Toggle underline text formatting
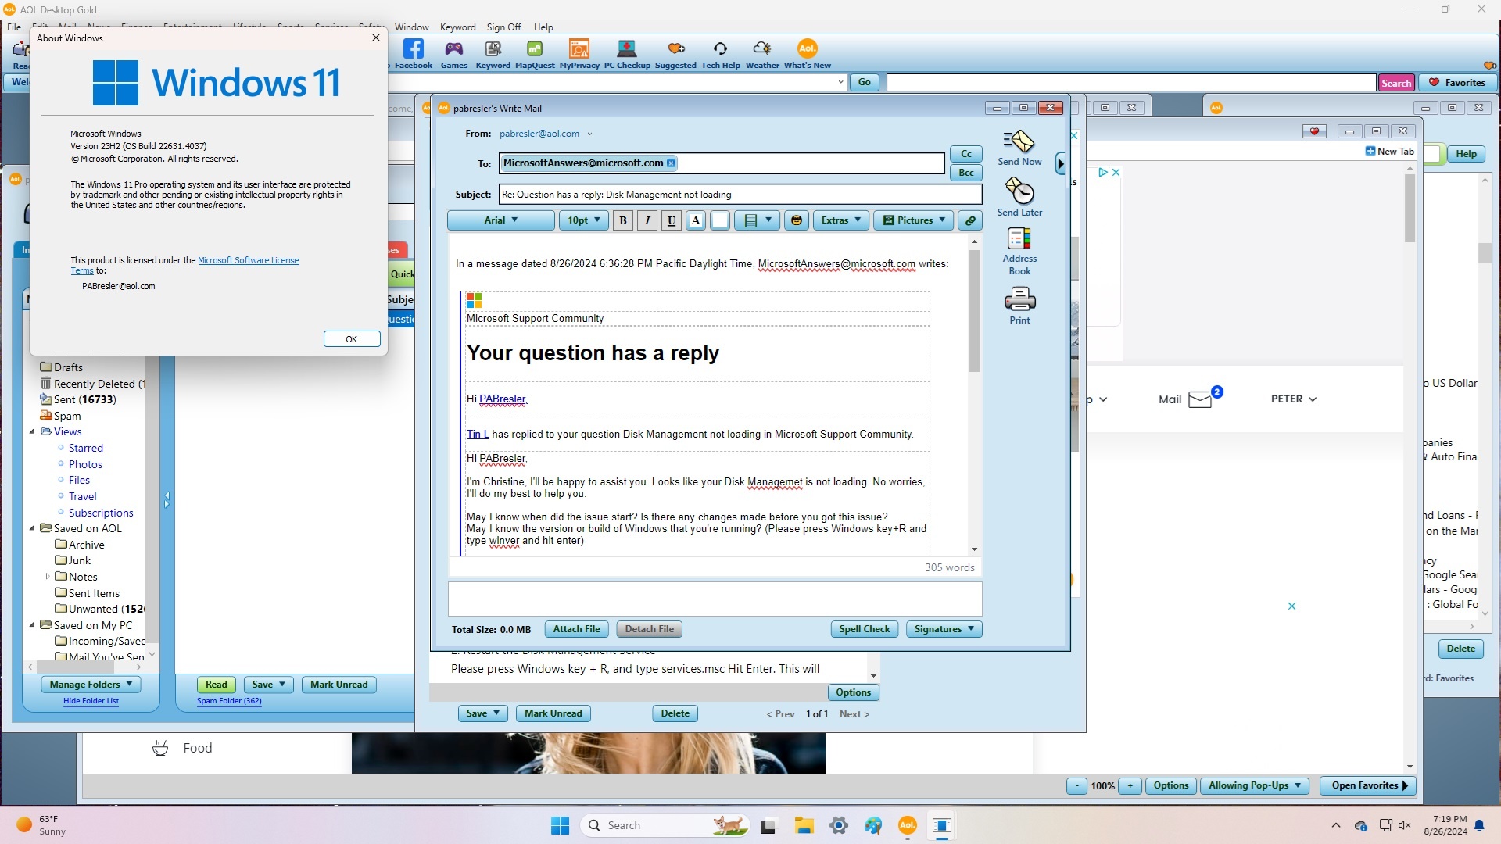Screen dimensions: 1501x844 (672, 220)
